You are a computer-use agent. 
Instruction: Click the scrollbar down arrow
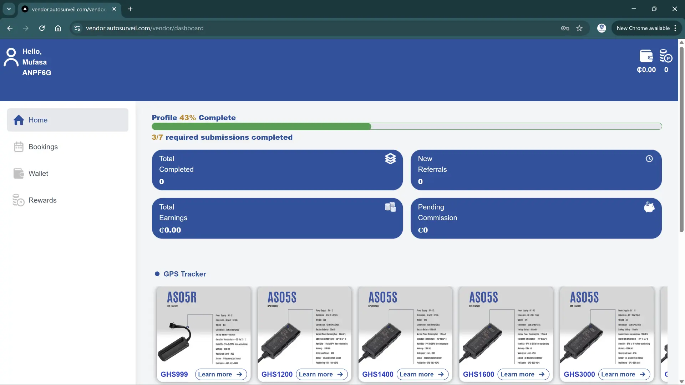[681, 382]
